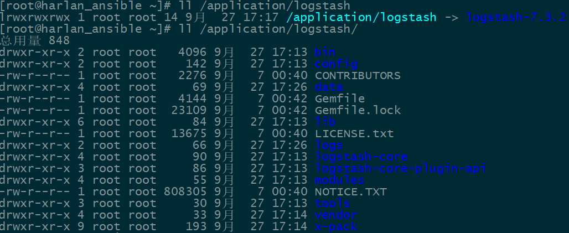Click the 'modules' directory name
The image size is (569, 233).
click(339, 180)
